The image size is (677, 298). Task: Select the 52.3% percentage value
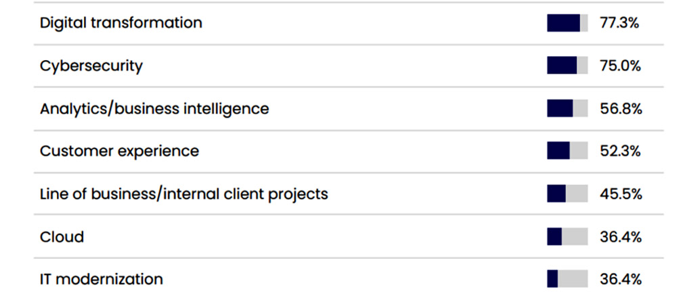[620, 151]
